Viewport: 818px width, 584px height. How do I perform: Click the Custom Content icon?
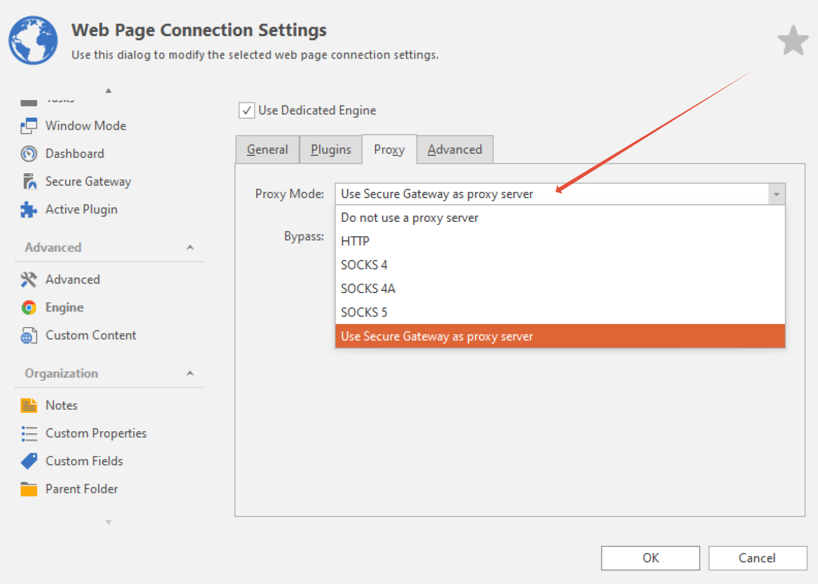pyautogui.click(x=29, y=336)
